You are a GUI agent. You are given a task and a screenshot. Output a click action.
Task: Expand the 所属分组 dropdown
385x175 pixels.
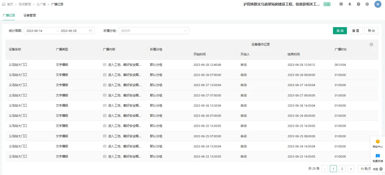coord(154,31)
